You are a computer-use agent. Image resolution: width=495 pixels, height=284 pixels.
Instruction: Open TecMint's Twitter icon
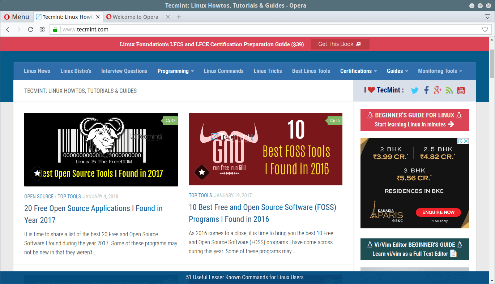tap(415, 90)
